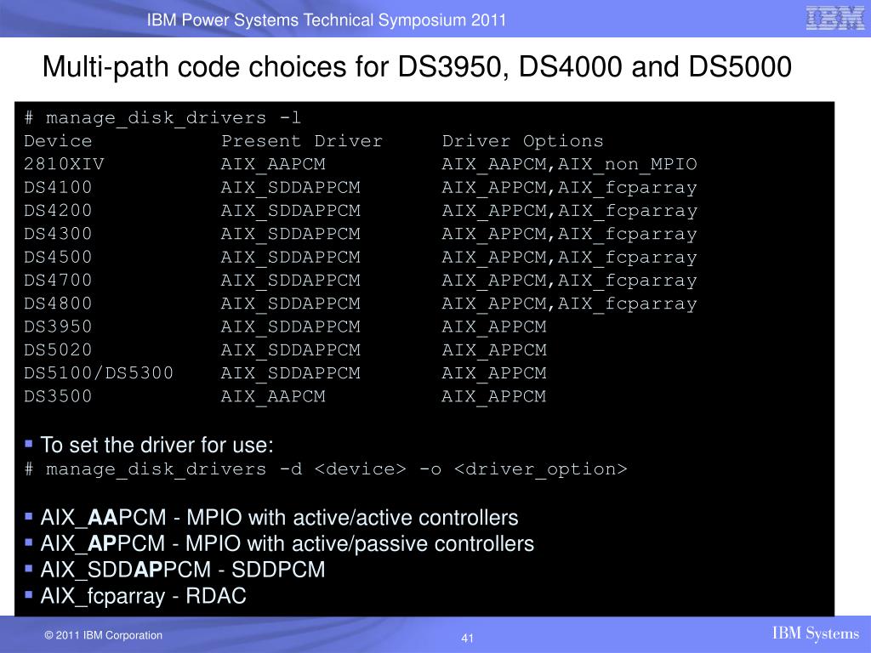Click 'AIX_AAPCM,AIX_non_MPIO' driver options

click(x=569, y=164)
